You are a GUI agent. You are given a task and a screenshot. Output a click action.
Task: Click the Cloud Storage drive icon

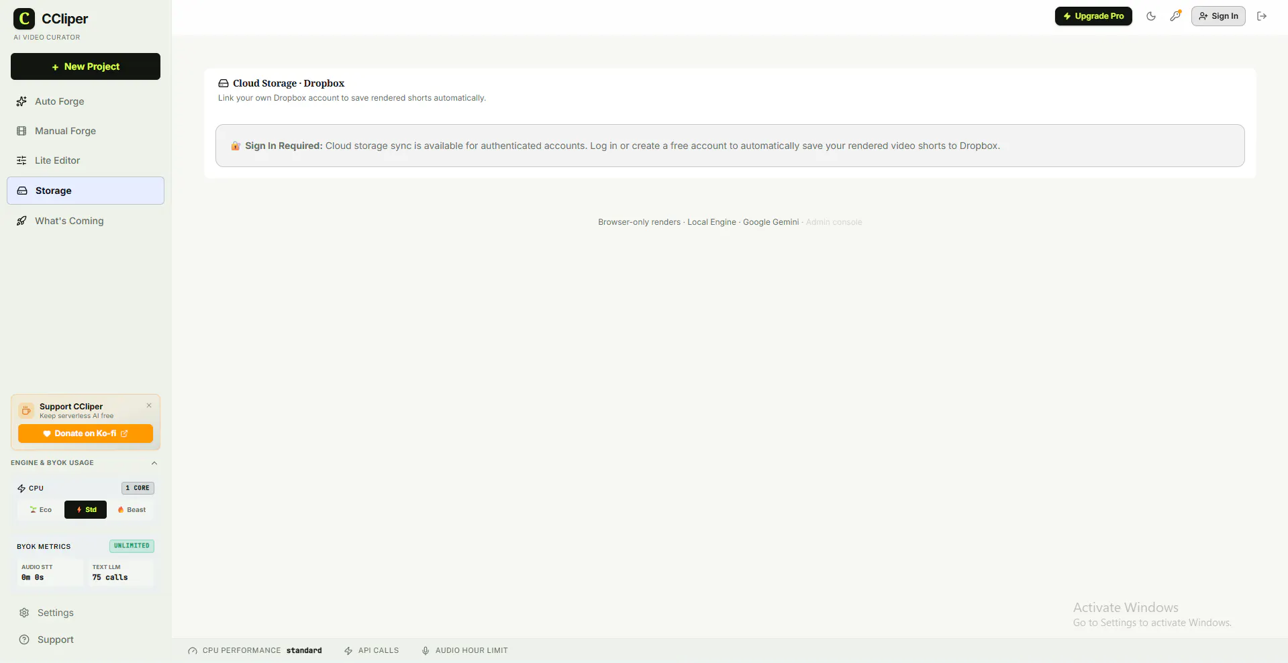[x=224, y=83]
